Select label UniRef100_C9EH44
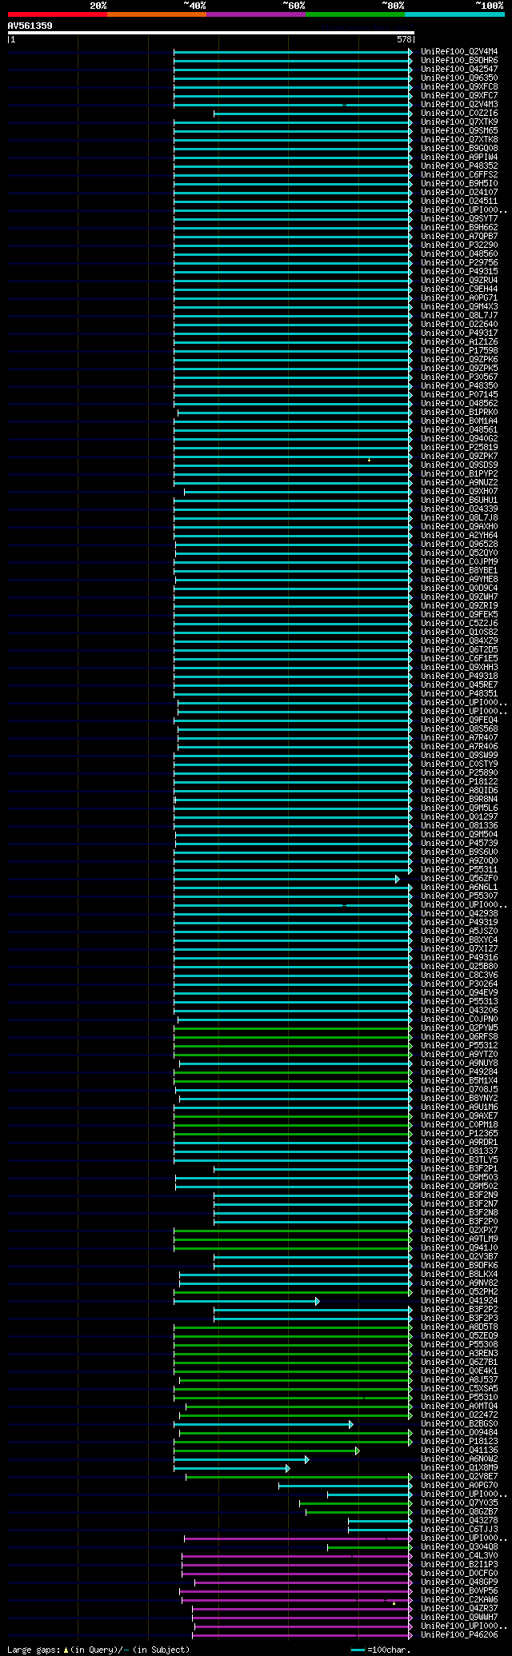Viewport: 512px width, 1656px height. click(x=459, y=289)
